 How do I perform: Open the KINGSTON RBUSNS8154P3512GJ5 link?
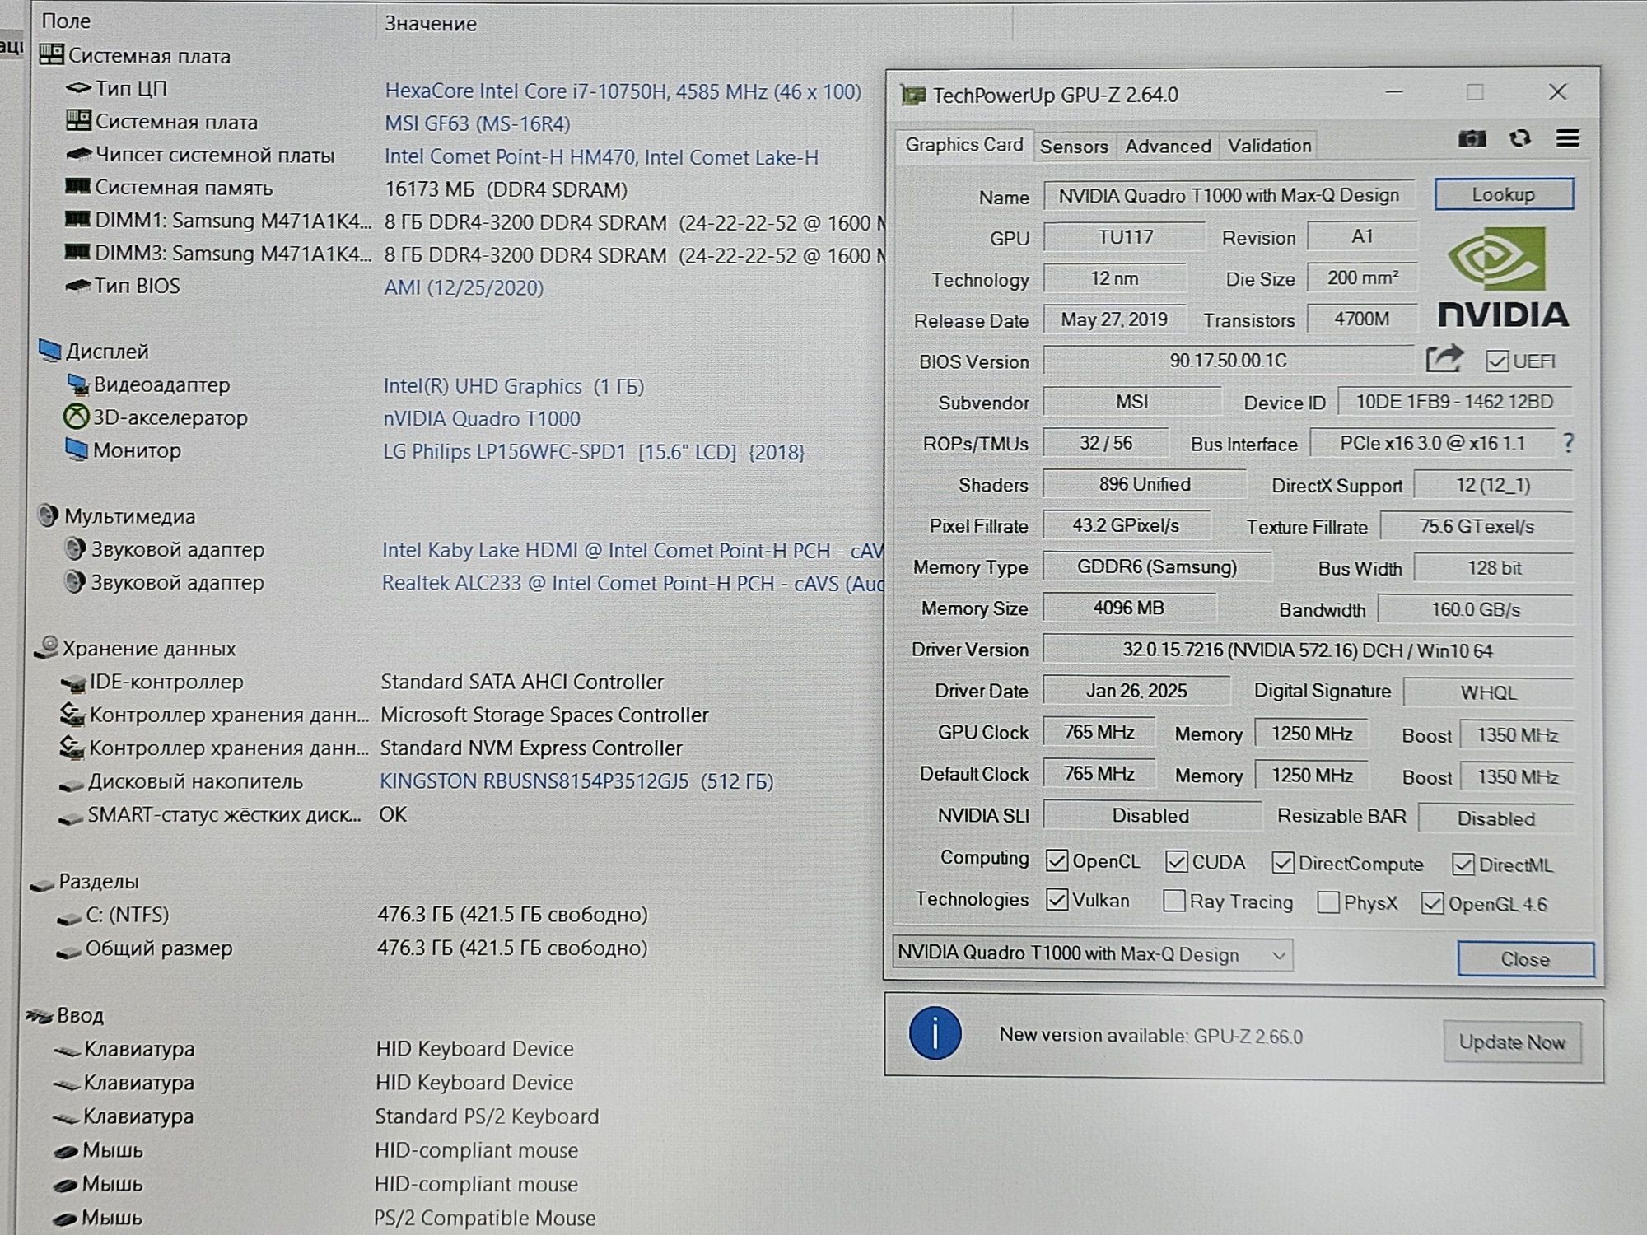coord(576,781)
